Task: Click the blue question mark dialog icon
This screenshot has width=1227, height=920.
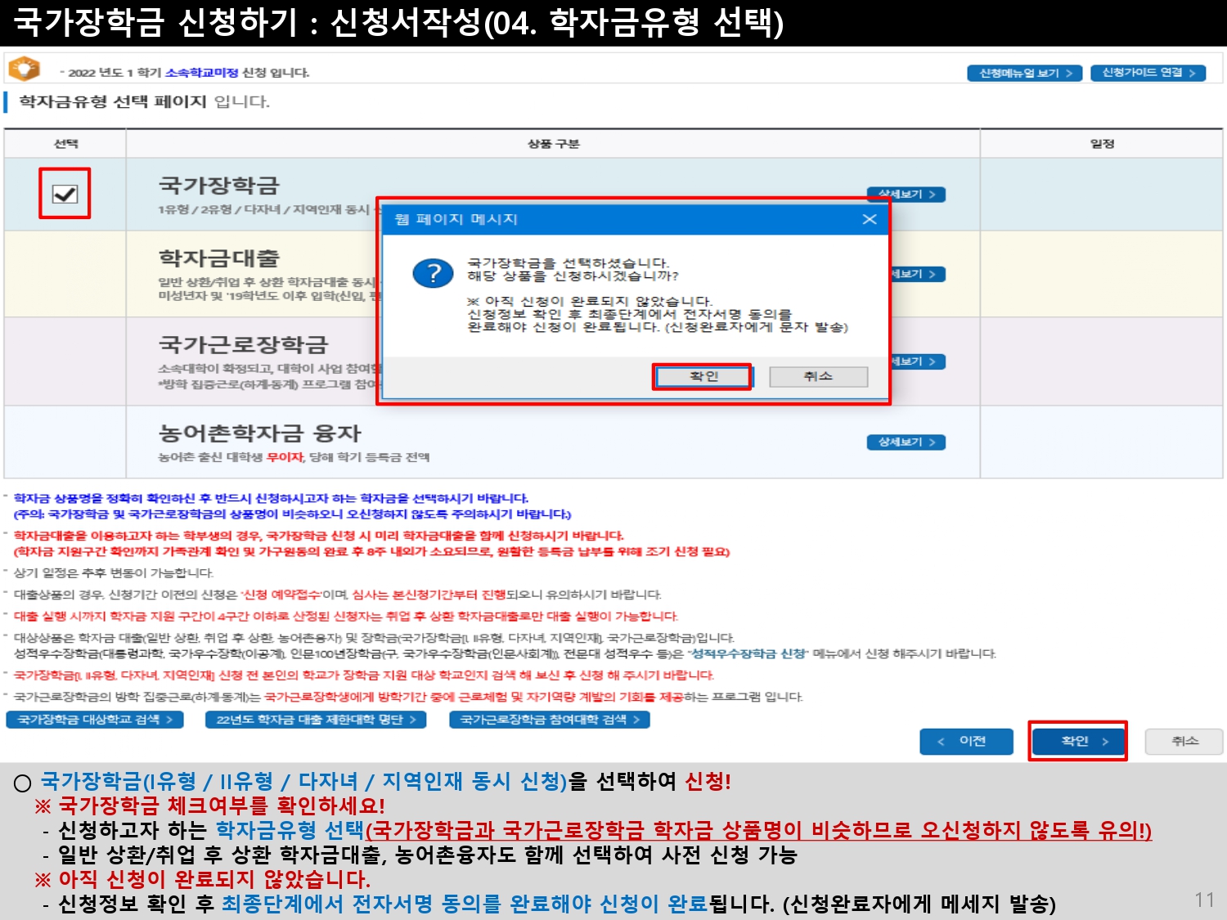Action: pos(434,273)
